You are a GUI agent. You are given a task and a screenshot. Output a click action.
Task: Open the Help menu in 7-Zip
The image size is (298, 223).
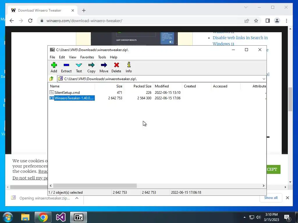point(113,57)
